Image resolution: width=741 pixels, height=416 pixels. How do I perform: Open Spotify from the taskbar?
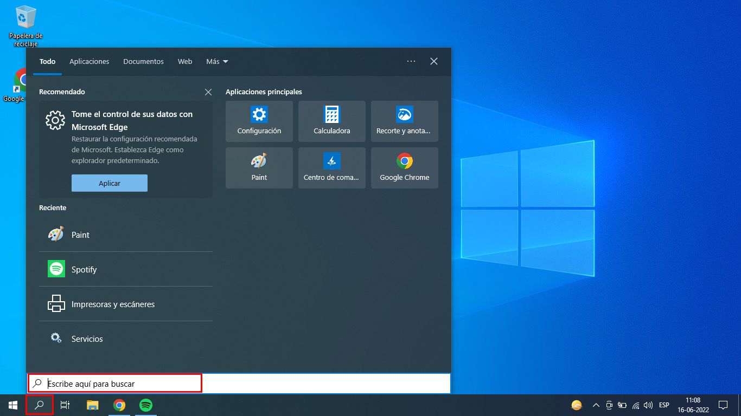pos(145,405)
